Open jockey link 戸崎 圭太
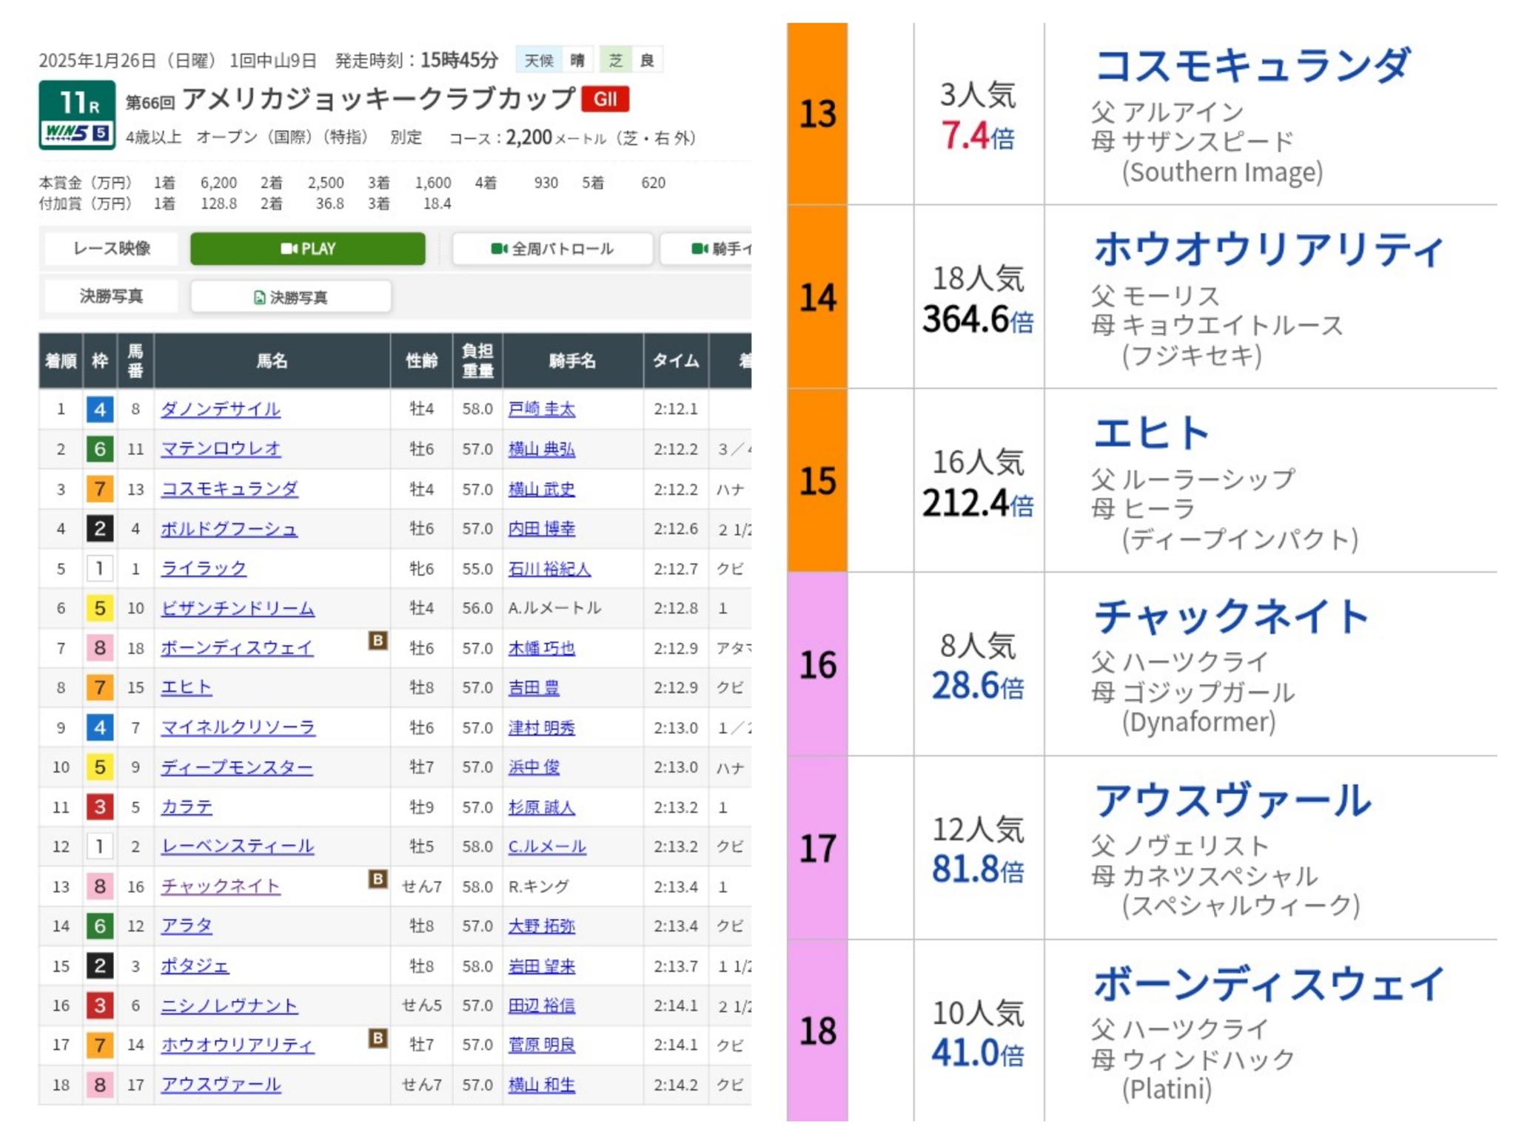Image resolution: width=1516 pixels, height=1138 pixels. coord(541,409)
